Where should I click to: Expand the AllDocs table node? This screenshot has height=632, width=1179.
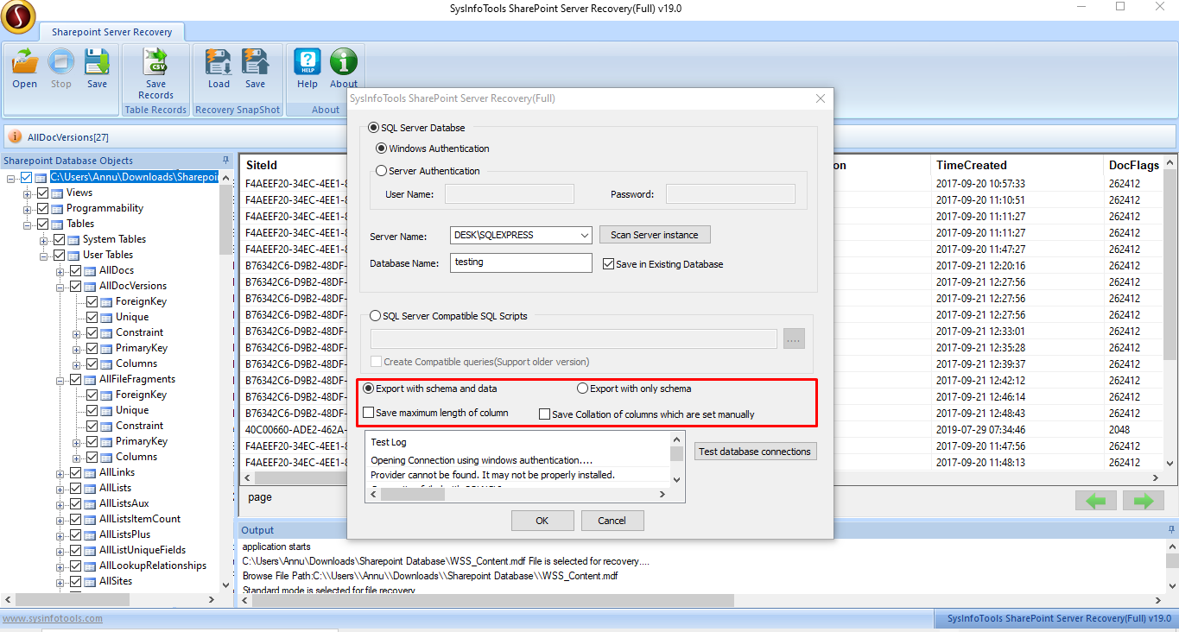[60, 271]
